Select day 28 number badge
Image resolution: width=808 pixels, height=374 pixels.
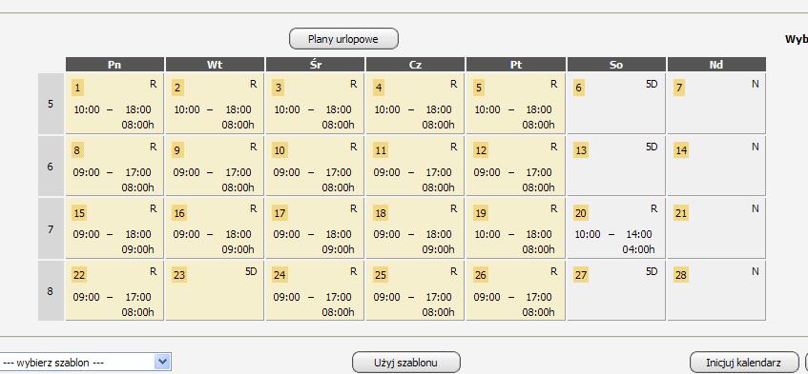[681, 275]
